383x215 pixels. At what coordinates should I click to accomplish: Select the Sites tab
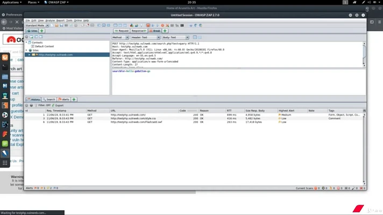click(32, 31)
